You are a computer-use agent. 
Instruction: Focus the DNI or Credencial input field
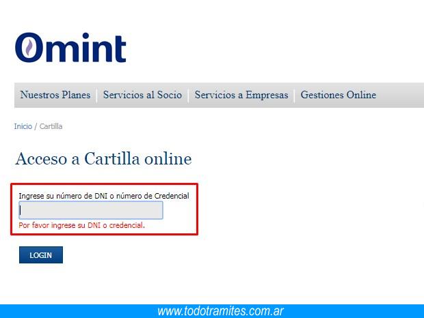pos(91,210)
